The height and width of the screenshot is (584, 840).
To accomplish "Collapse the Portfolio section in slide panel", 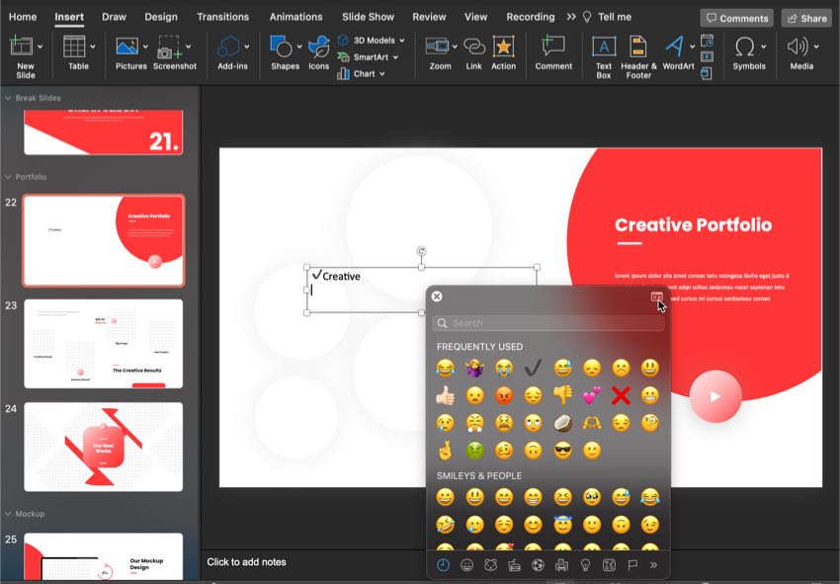I will (x=8, y=177).
